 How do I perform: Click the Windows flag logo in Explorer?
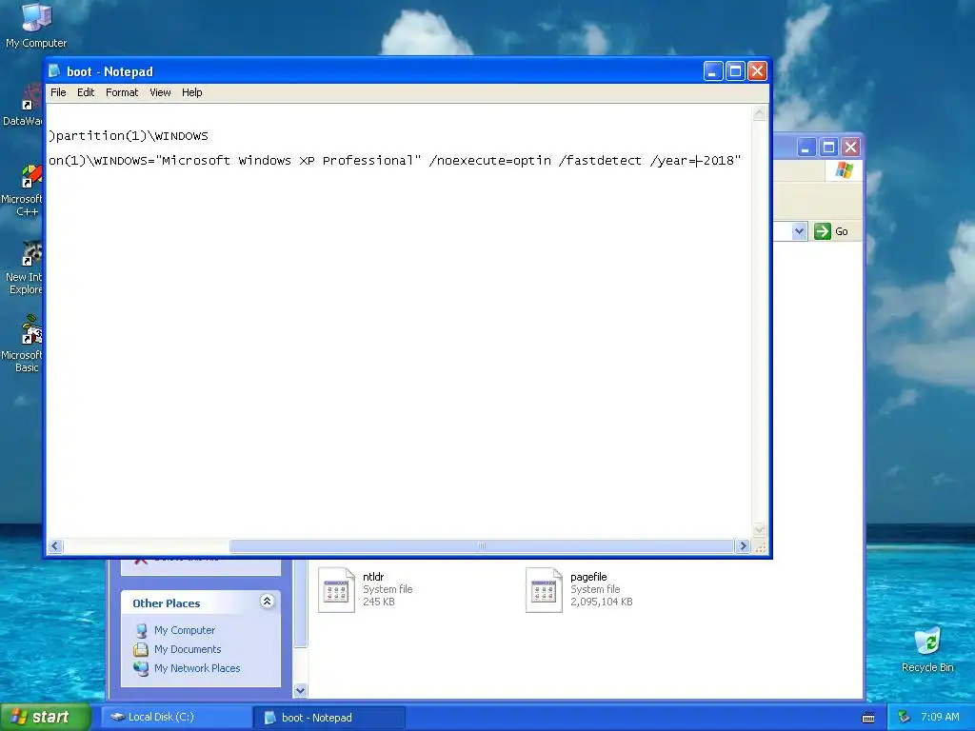pos(844,169)
